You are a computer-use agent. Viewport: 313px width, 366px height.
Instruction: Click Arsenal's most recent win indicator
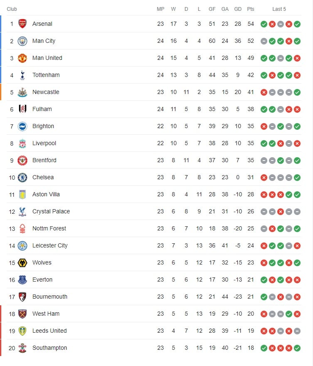[x=297, y=24]
